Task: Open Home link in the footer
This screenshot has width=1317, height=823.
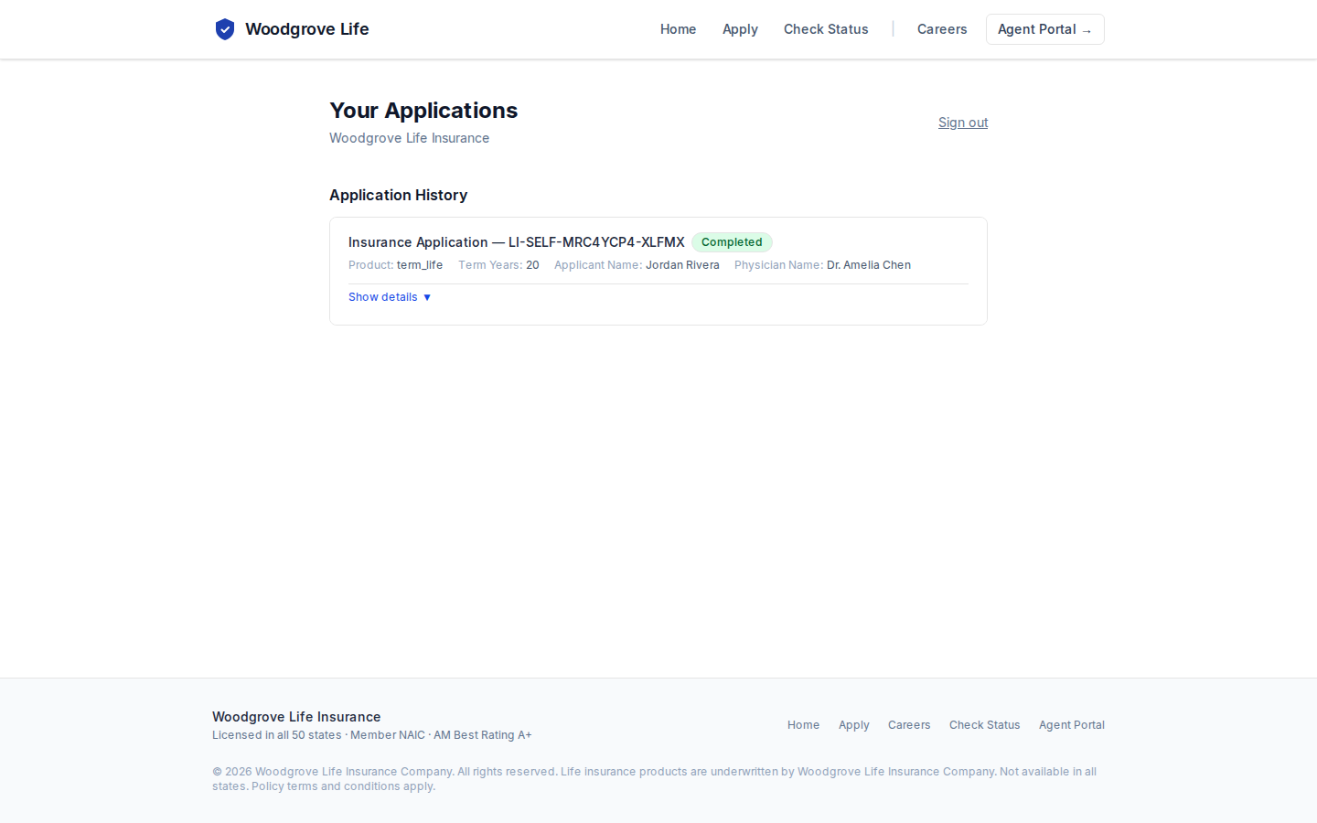Action: pos(803,725)
